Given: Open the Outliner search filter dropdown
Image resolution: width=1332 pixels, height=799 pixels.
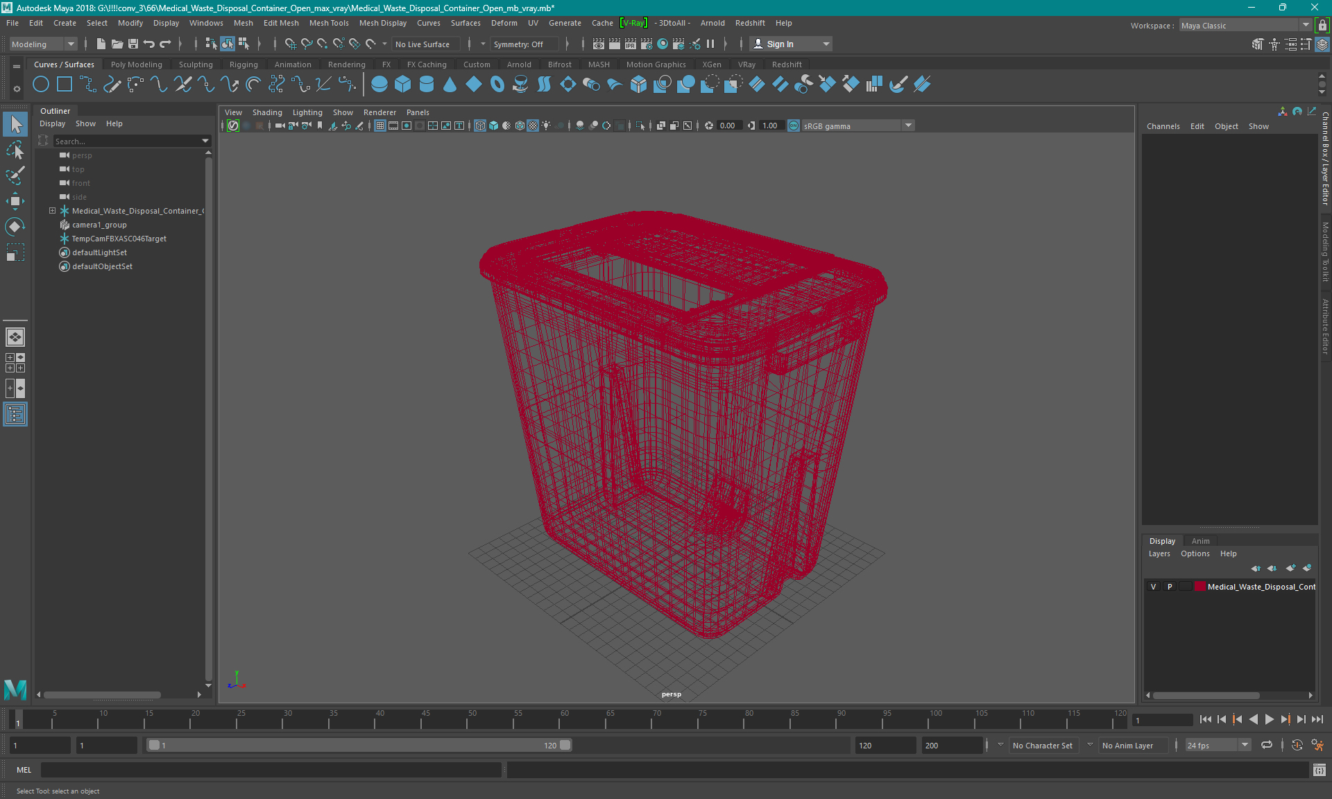Looking at the screenshot, I should point(205,141).
